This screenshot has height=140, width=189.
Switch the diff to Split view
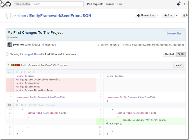pyautogui.click(x=181, y=54)
